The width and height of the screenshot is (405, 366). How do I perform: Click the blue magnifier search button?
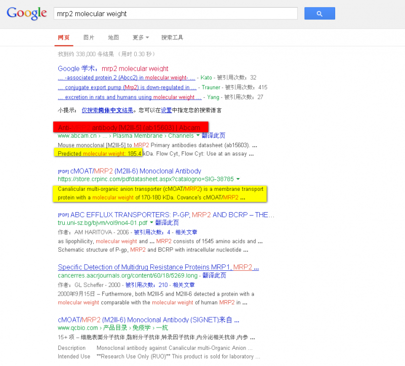click(x=319, y=14)
